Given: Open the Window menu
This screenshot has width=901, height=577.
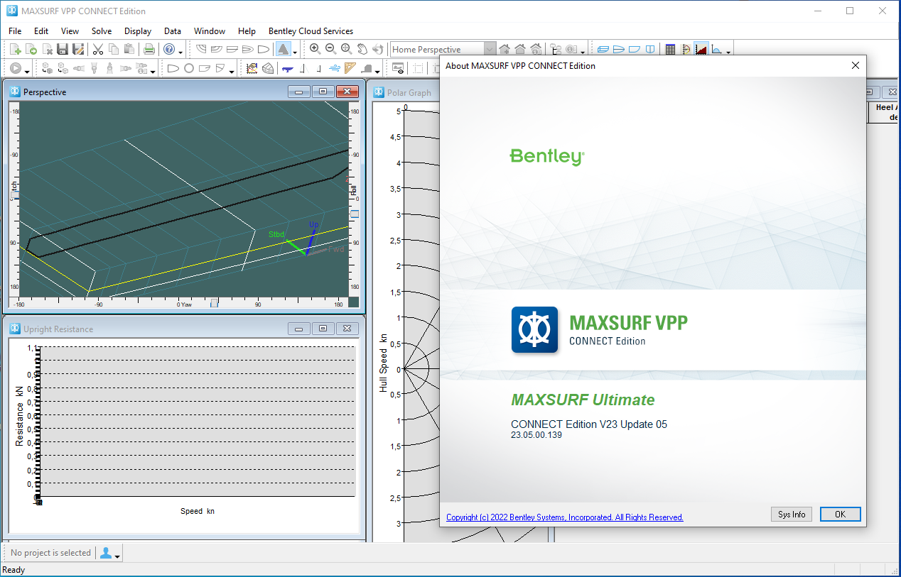Looking at the screenshot, I should 210,31.
